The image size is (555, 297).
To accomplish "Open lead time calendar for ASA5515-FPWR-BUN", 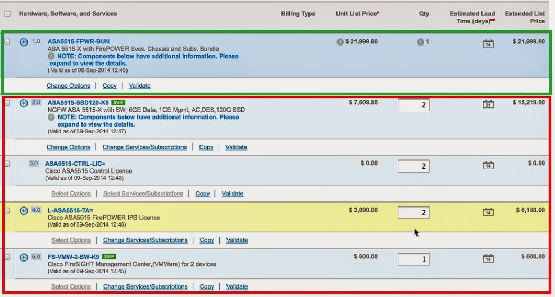I will [x=488, y=44].
